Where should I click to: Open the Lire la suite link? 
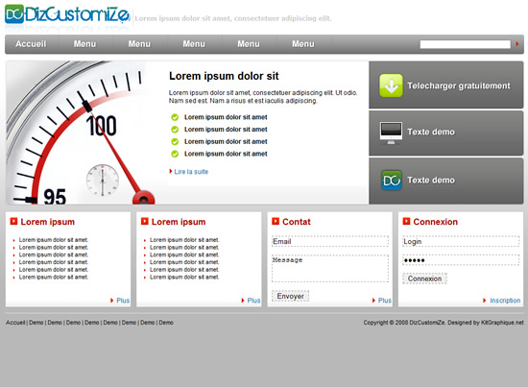pos(191,172)
